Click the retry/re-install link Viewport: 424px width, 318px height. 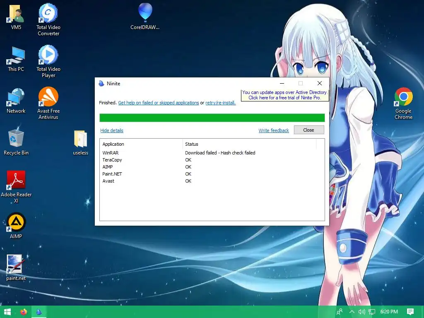pos(220,103)
